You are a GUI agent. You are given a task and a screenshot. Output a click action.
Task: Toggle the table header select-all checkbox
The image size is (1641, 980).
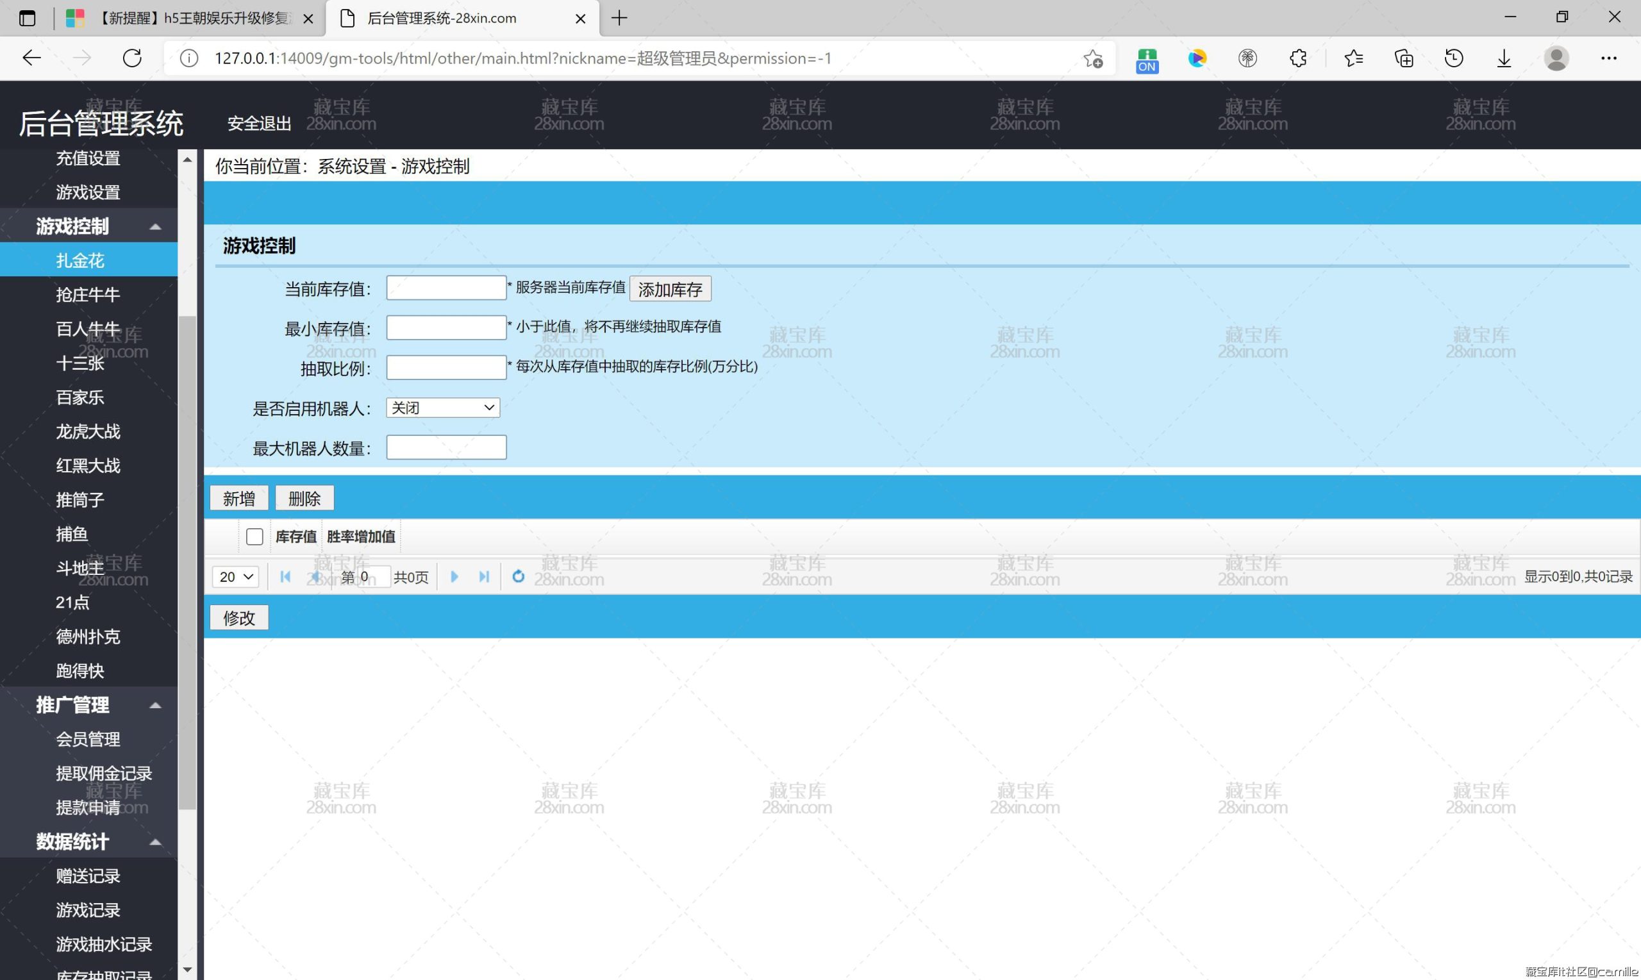(254, 537)
